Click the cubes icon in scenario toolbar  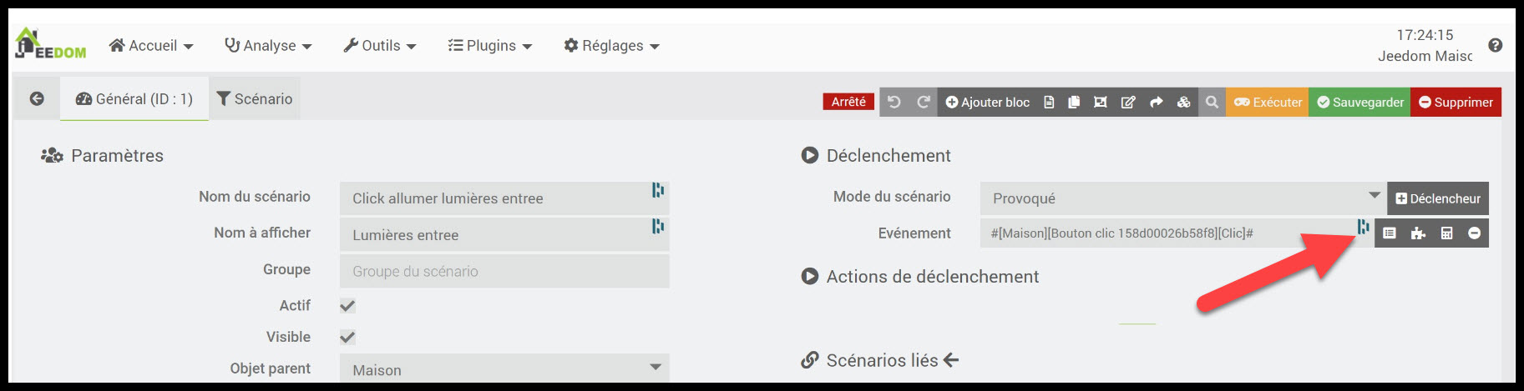pos(1183,102)
